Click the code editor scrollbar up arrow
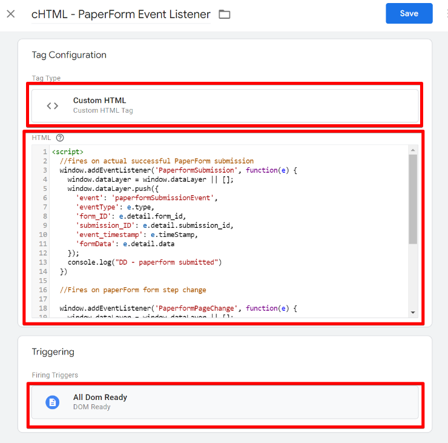Viewport: 448px width, 443px height. click(413, 150)
